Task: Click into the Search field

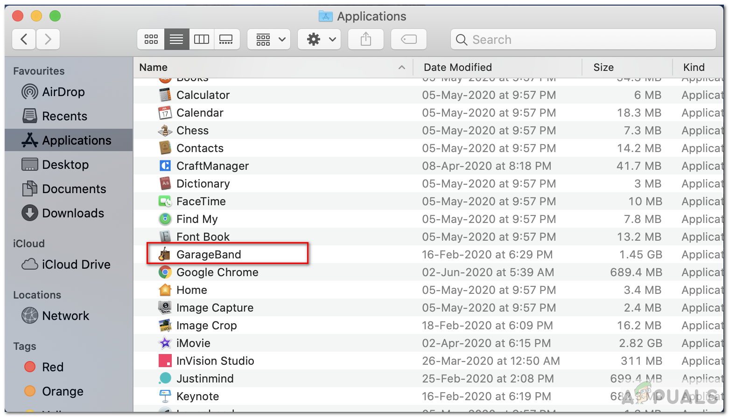Action: pos(583,39)
